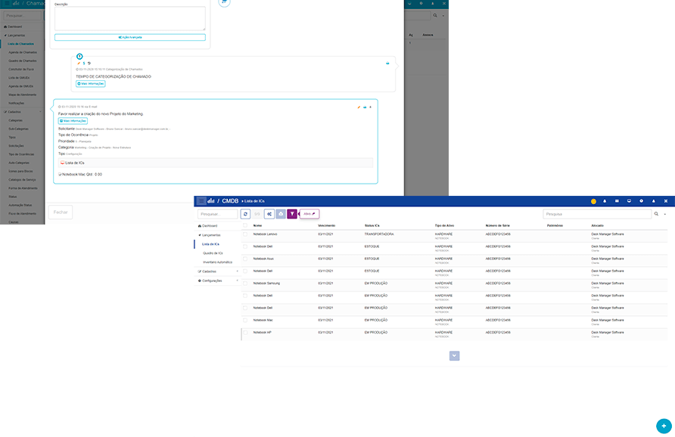Expand Configurações in the CMDB sidebar

218,280
